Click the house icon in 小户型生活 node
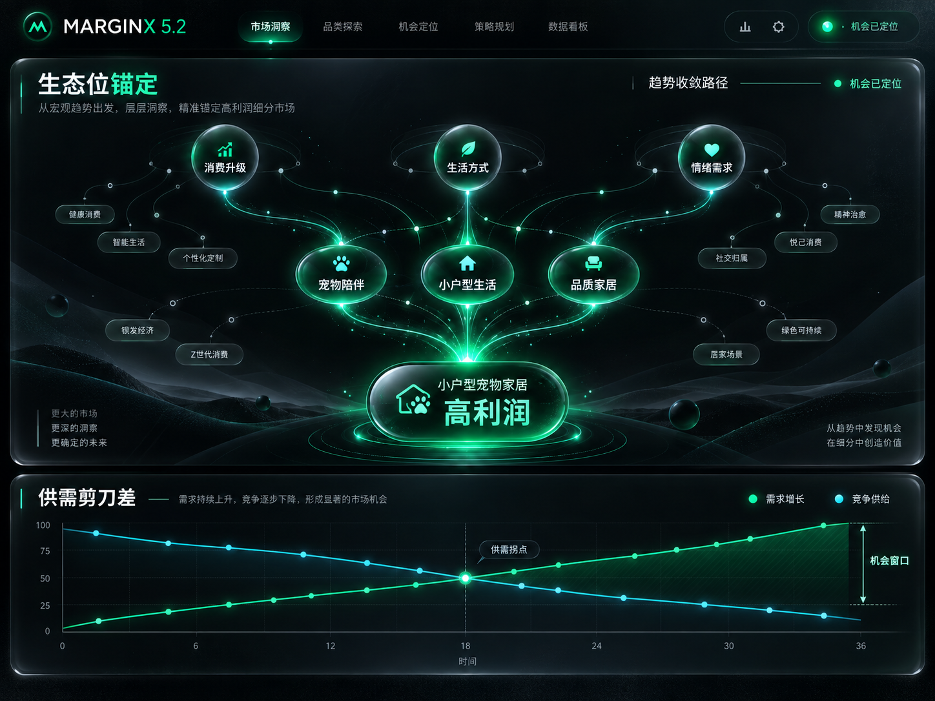Image resolution: width=935 pixels, height=701 pixels. point(467,263)
